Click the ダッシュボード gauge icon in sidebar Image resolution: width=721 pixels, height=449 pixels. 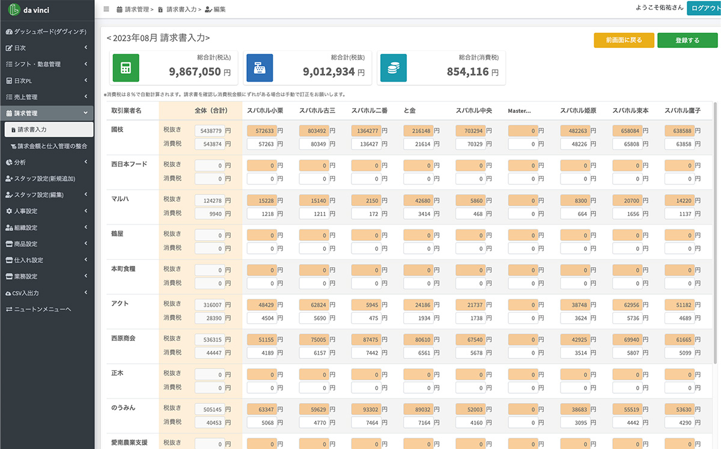point(9,31)
